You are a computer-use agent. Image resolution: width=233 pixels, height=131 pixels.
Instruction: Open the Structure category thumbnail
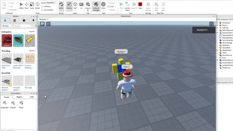[18, 40]
